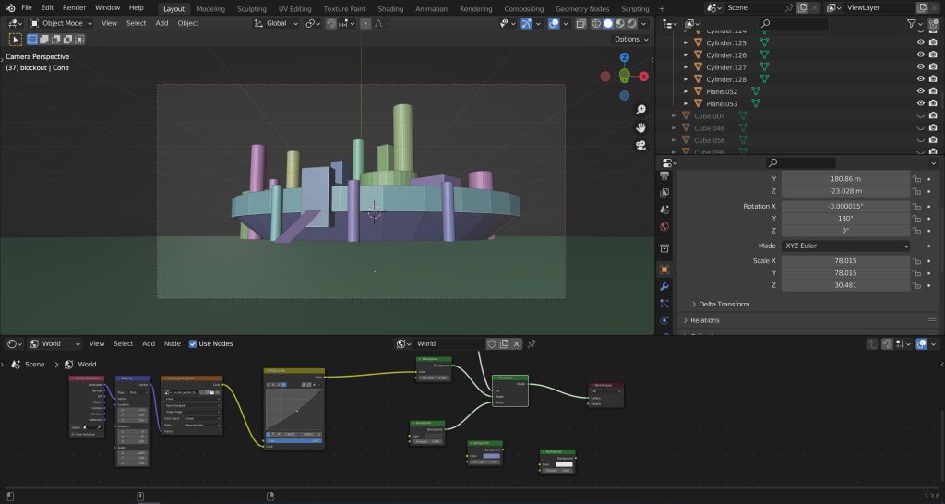The width and height of the screenshot is (945, 504).
Task: Open the Render menu
Action: point(74,7)
